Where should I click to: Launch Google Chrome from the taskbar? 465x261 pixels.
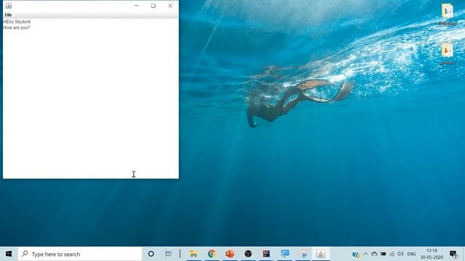pos(211,254)
